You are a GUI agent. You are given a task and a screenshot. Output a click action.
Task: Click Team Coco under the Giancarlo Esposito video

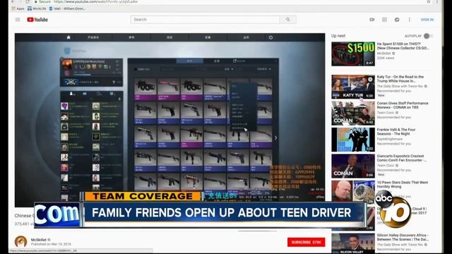click(x=386, y=165)
